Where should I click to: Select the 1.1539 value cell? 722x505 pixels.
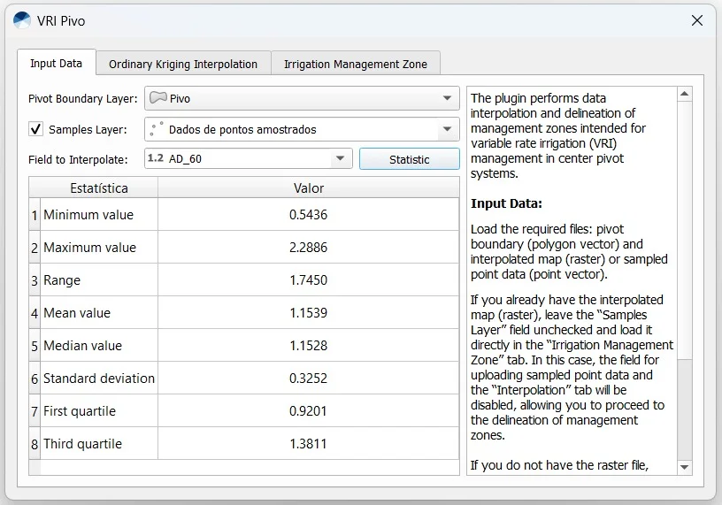[x=309, y=312]
